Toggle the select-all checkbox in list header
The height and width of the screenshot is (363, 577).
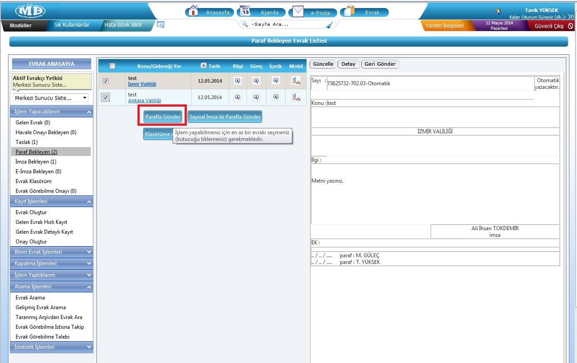(112, 66)
